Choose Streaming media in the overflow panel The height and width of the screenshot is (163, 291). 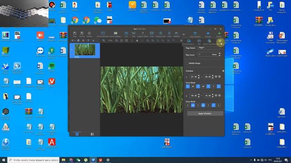pos(209,42)
